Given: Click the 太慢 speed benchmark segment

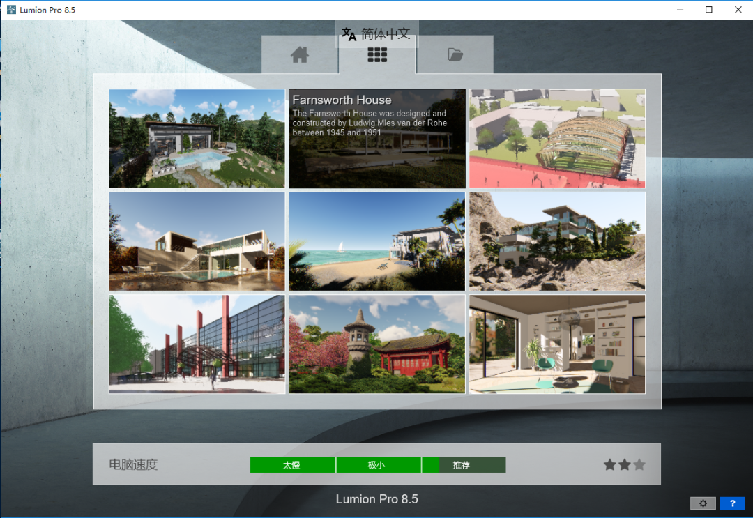Looking at the screenshot, I should point(292,465).
